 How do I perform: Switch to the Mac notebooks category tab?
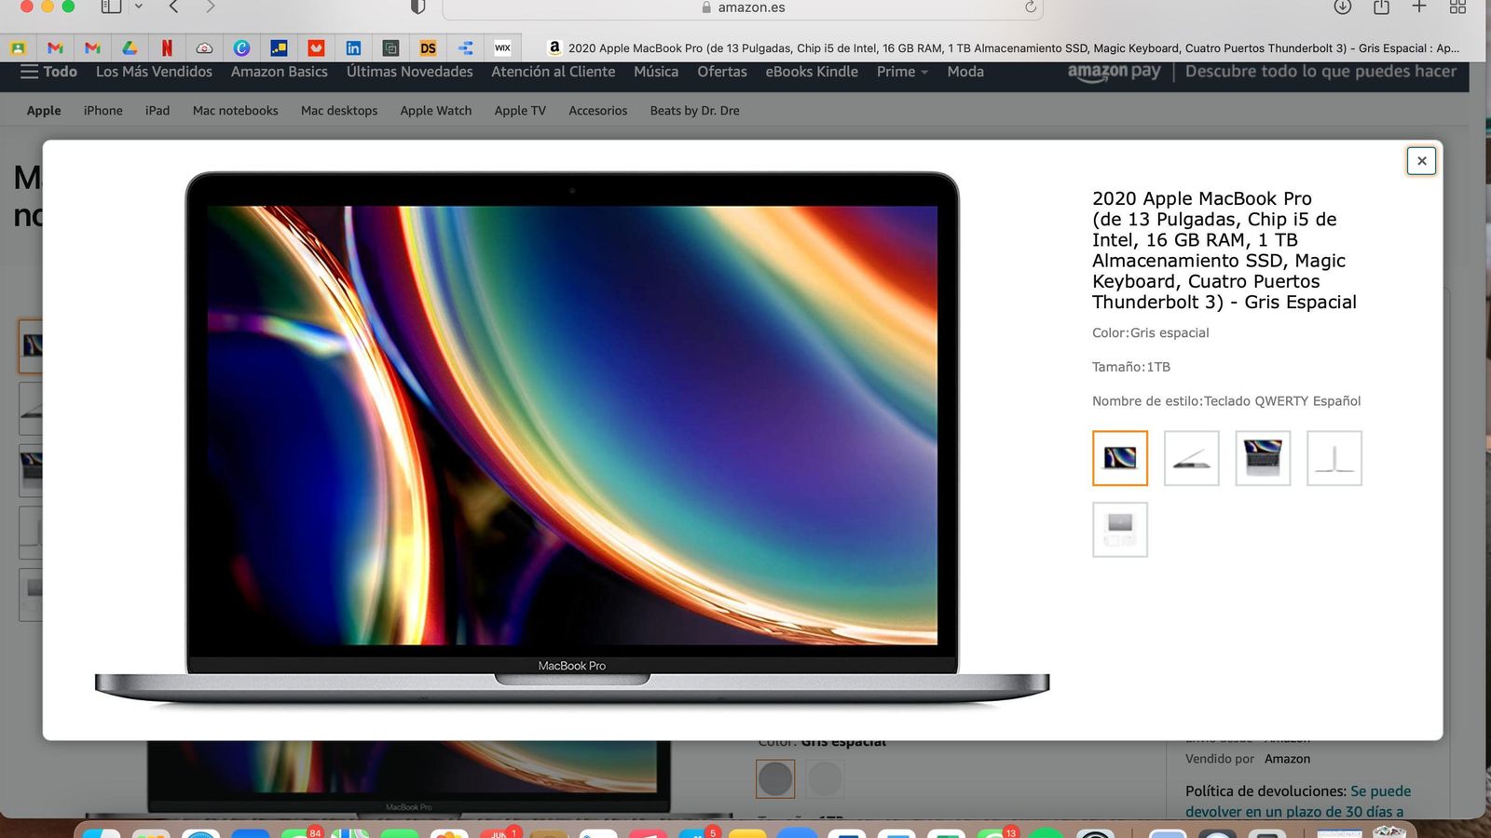point(235,110)
